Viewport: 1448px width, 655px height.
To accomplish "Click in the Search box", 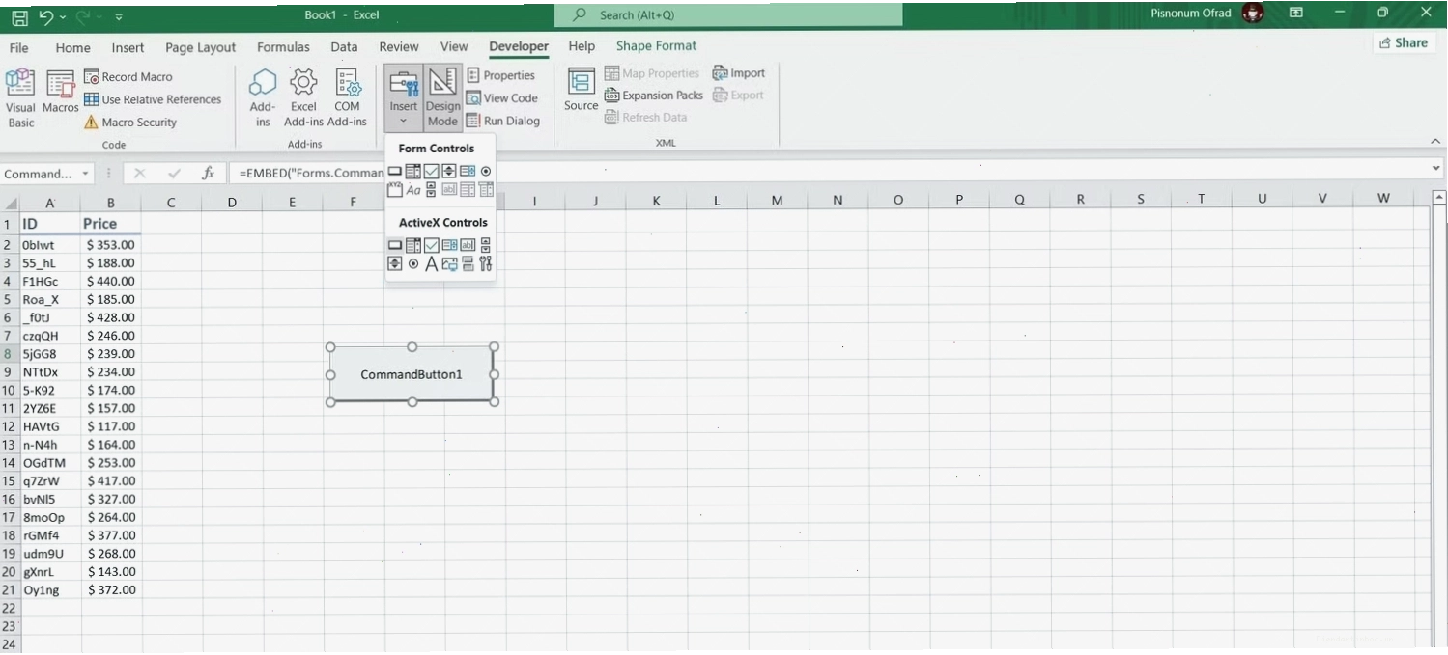I will [728, 15].
